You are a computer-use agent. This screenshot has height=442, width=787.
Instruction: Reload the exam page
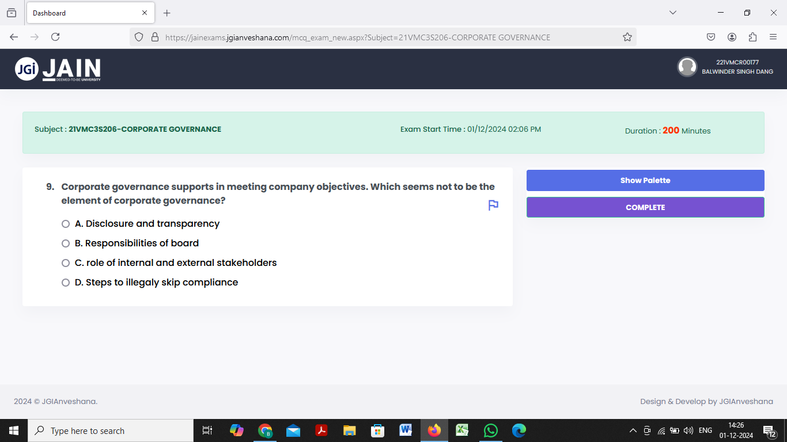click(55, 36)
